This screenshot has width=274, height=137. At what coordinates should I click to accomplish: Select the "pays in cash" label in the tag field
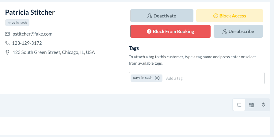pyautogui.click(x=143, y=78)
